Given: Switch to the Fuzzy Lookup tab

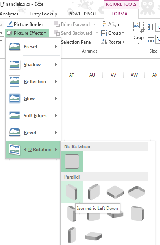Looking at the screenshot, I should pyautogui.click(x=43, y=14).
